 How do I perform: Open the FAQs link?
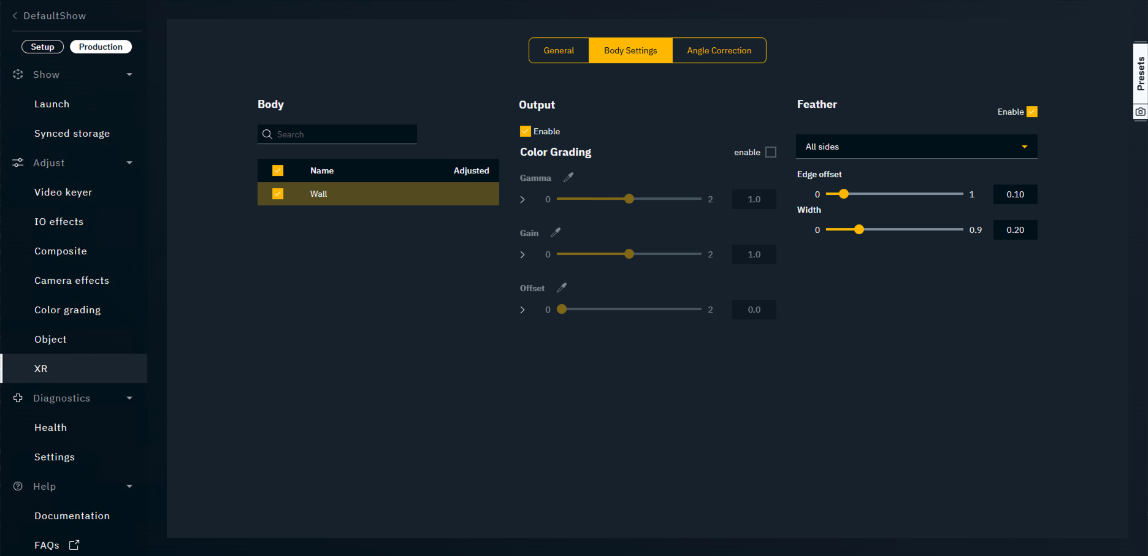click(47, 545)
